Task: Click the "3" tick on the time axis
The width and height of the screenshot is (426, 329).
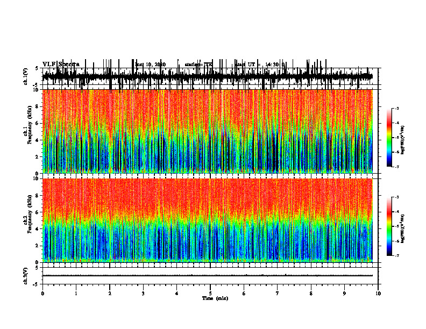Action: pos(143,294)
